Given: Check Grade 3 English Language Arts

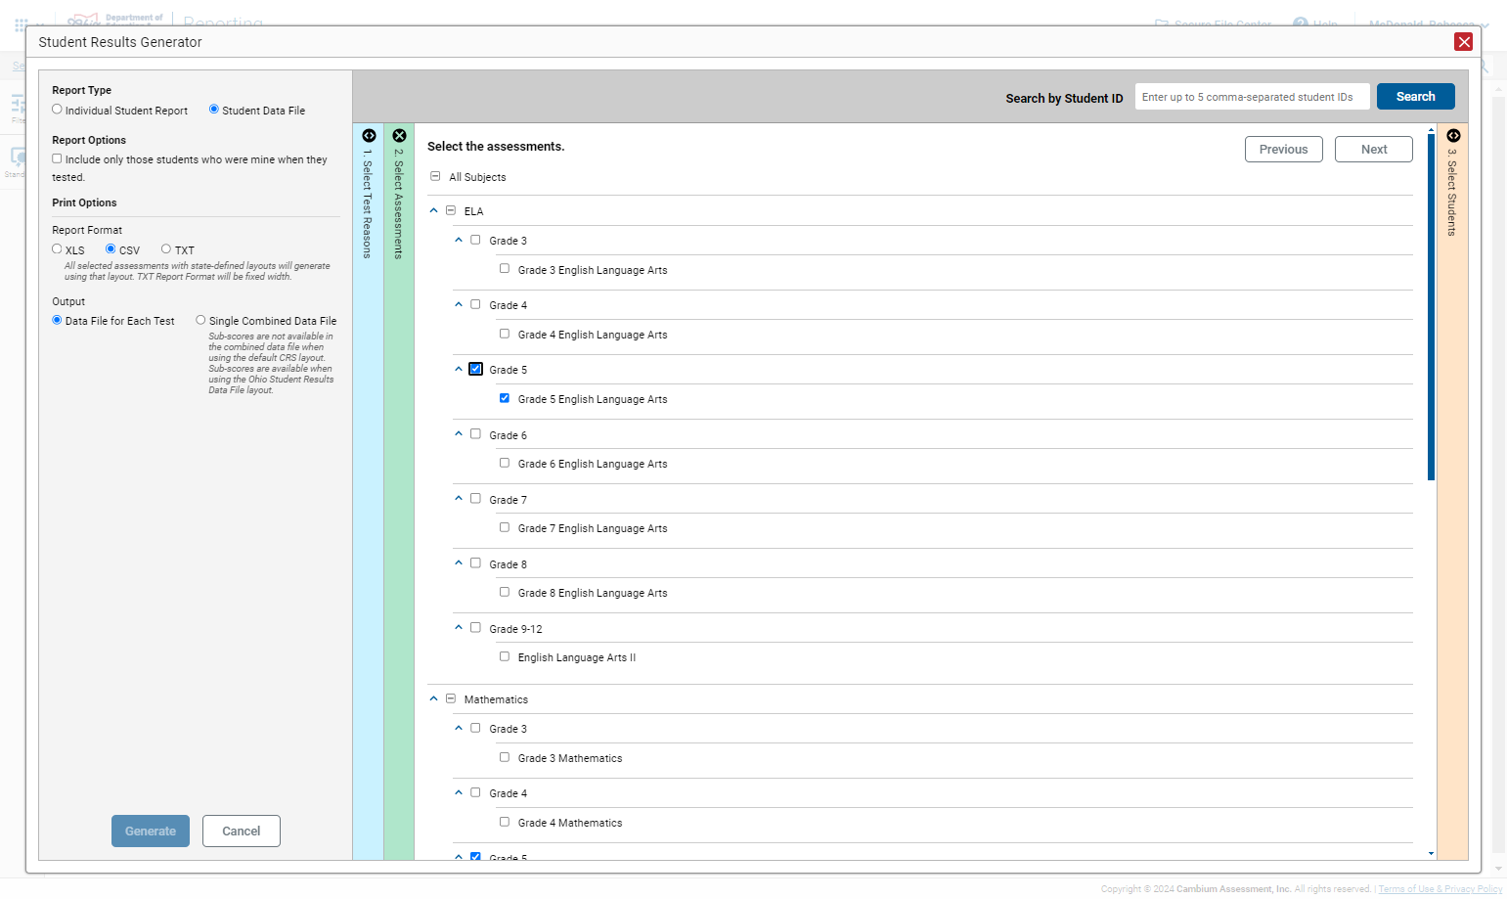Looking at the screenshot, I should click(x=505, y=269).
